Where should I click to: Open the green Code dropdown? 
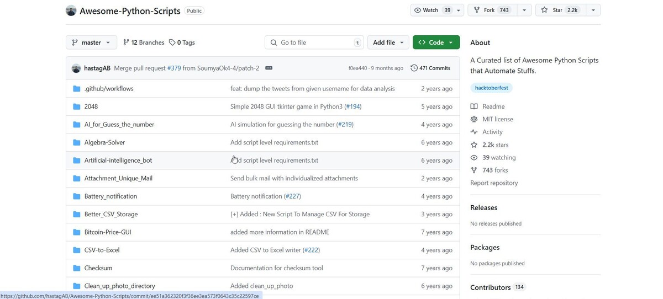click(x=436, y=42)
